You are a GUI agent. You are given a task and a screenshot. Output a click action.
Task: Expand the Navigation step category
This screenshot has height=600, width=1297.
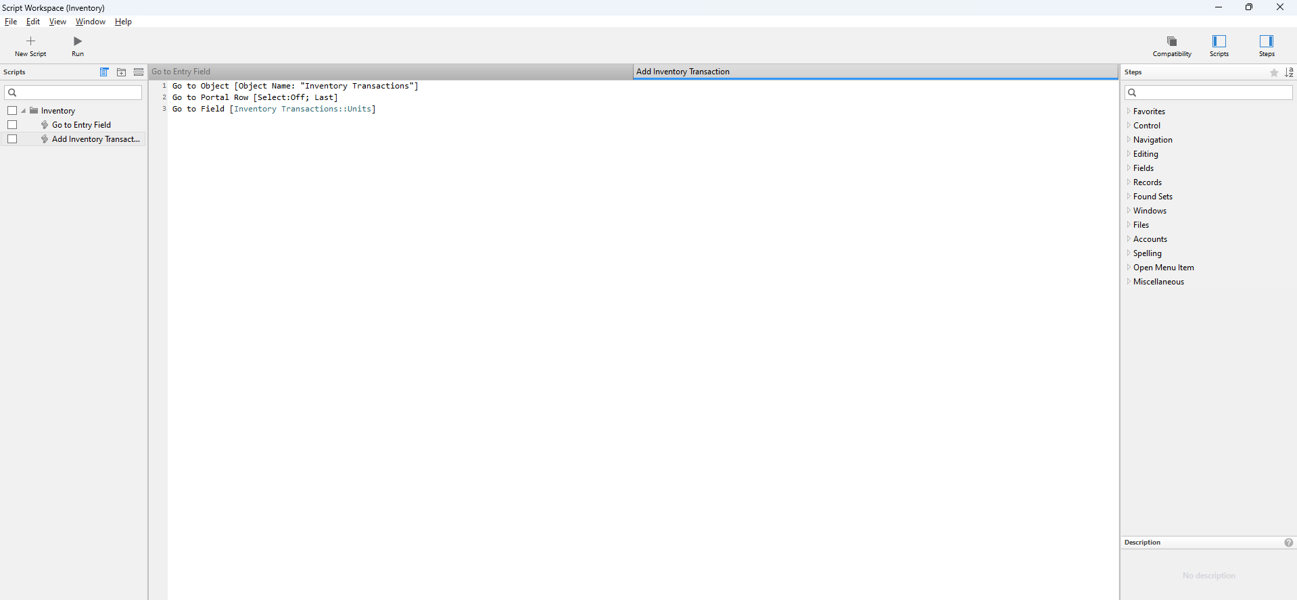(x=1129, y=139)
